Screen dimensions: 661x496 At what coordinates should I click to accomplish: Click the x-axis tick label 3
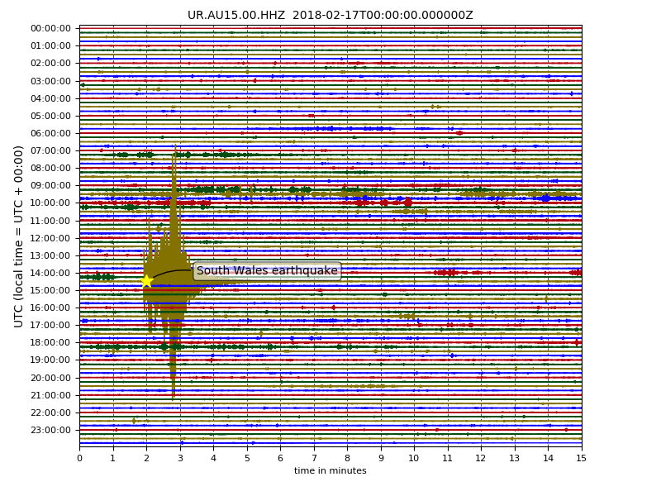coord(180,459)
